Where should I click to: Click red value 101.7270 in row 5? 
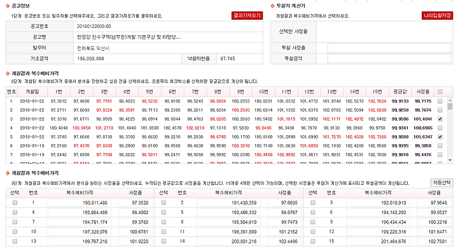point(331,137)
